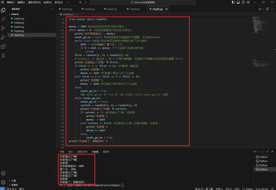Open the dropdown arrow beside Run button
Viewport: 276px width, 190px height.
[263, 9]
